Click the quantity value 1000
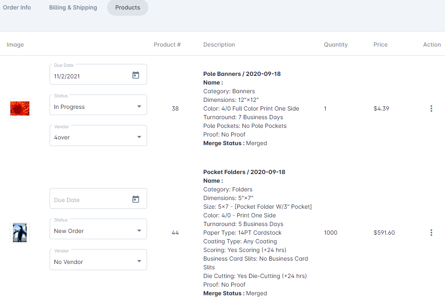This screenshot has width=445, height=299. (x=331, y=233)
